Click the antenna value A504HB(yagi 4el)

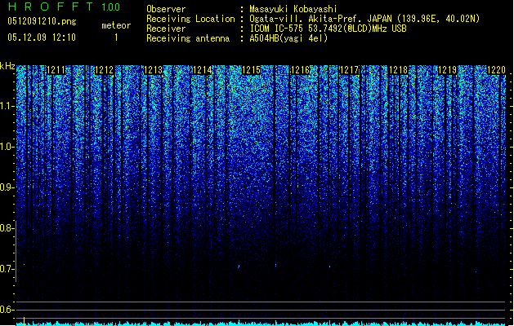[288, 38]
